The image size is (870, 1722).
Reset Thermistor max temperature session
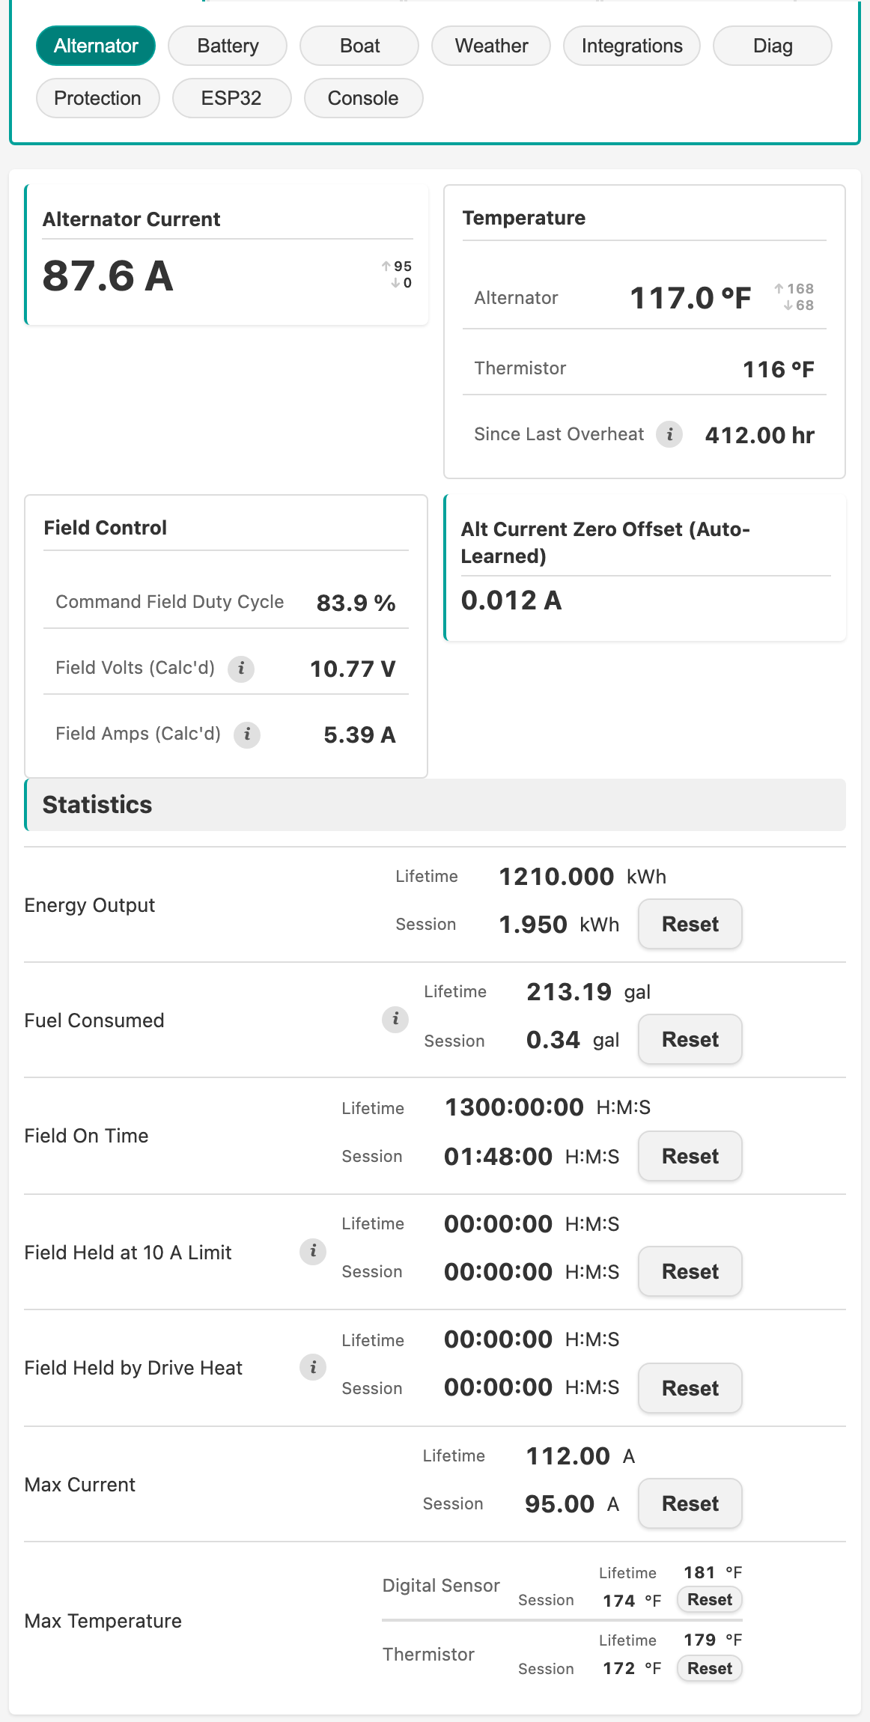pos(710,1669)
